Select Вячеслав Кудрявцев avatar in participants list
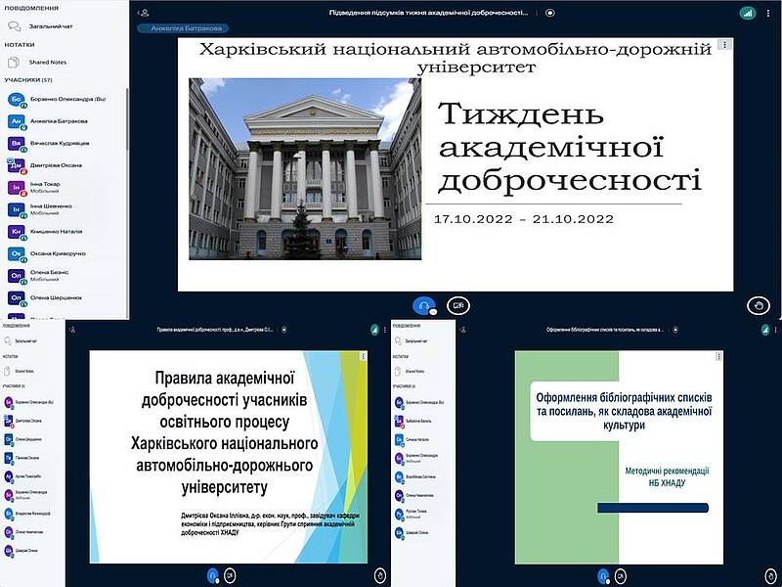Screen dimensions: 782x587 pos(16,143)
